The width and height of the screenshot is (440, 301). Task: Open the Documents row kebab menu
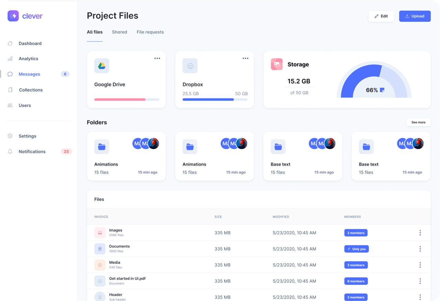pyautogui.click(x=420, y=249)
